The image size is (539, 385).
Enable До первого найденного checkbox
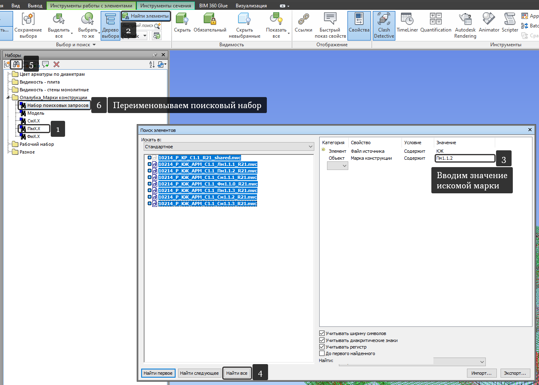(322, 353)
